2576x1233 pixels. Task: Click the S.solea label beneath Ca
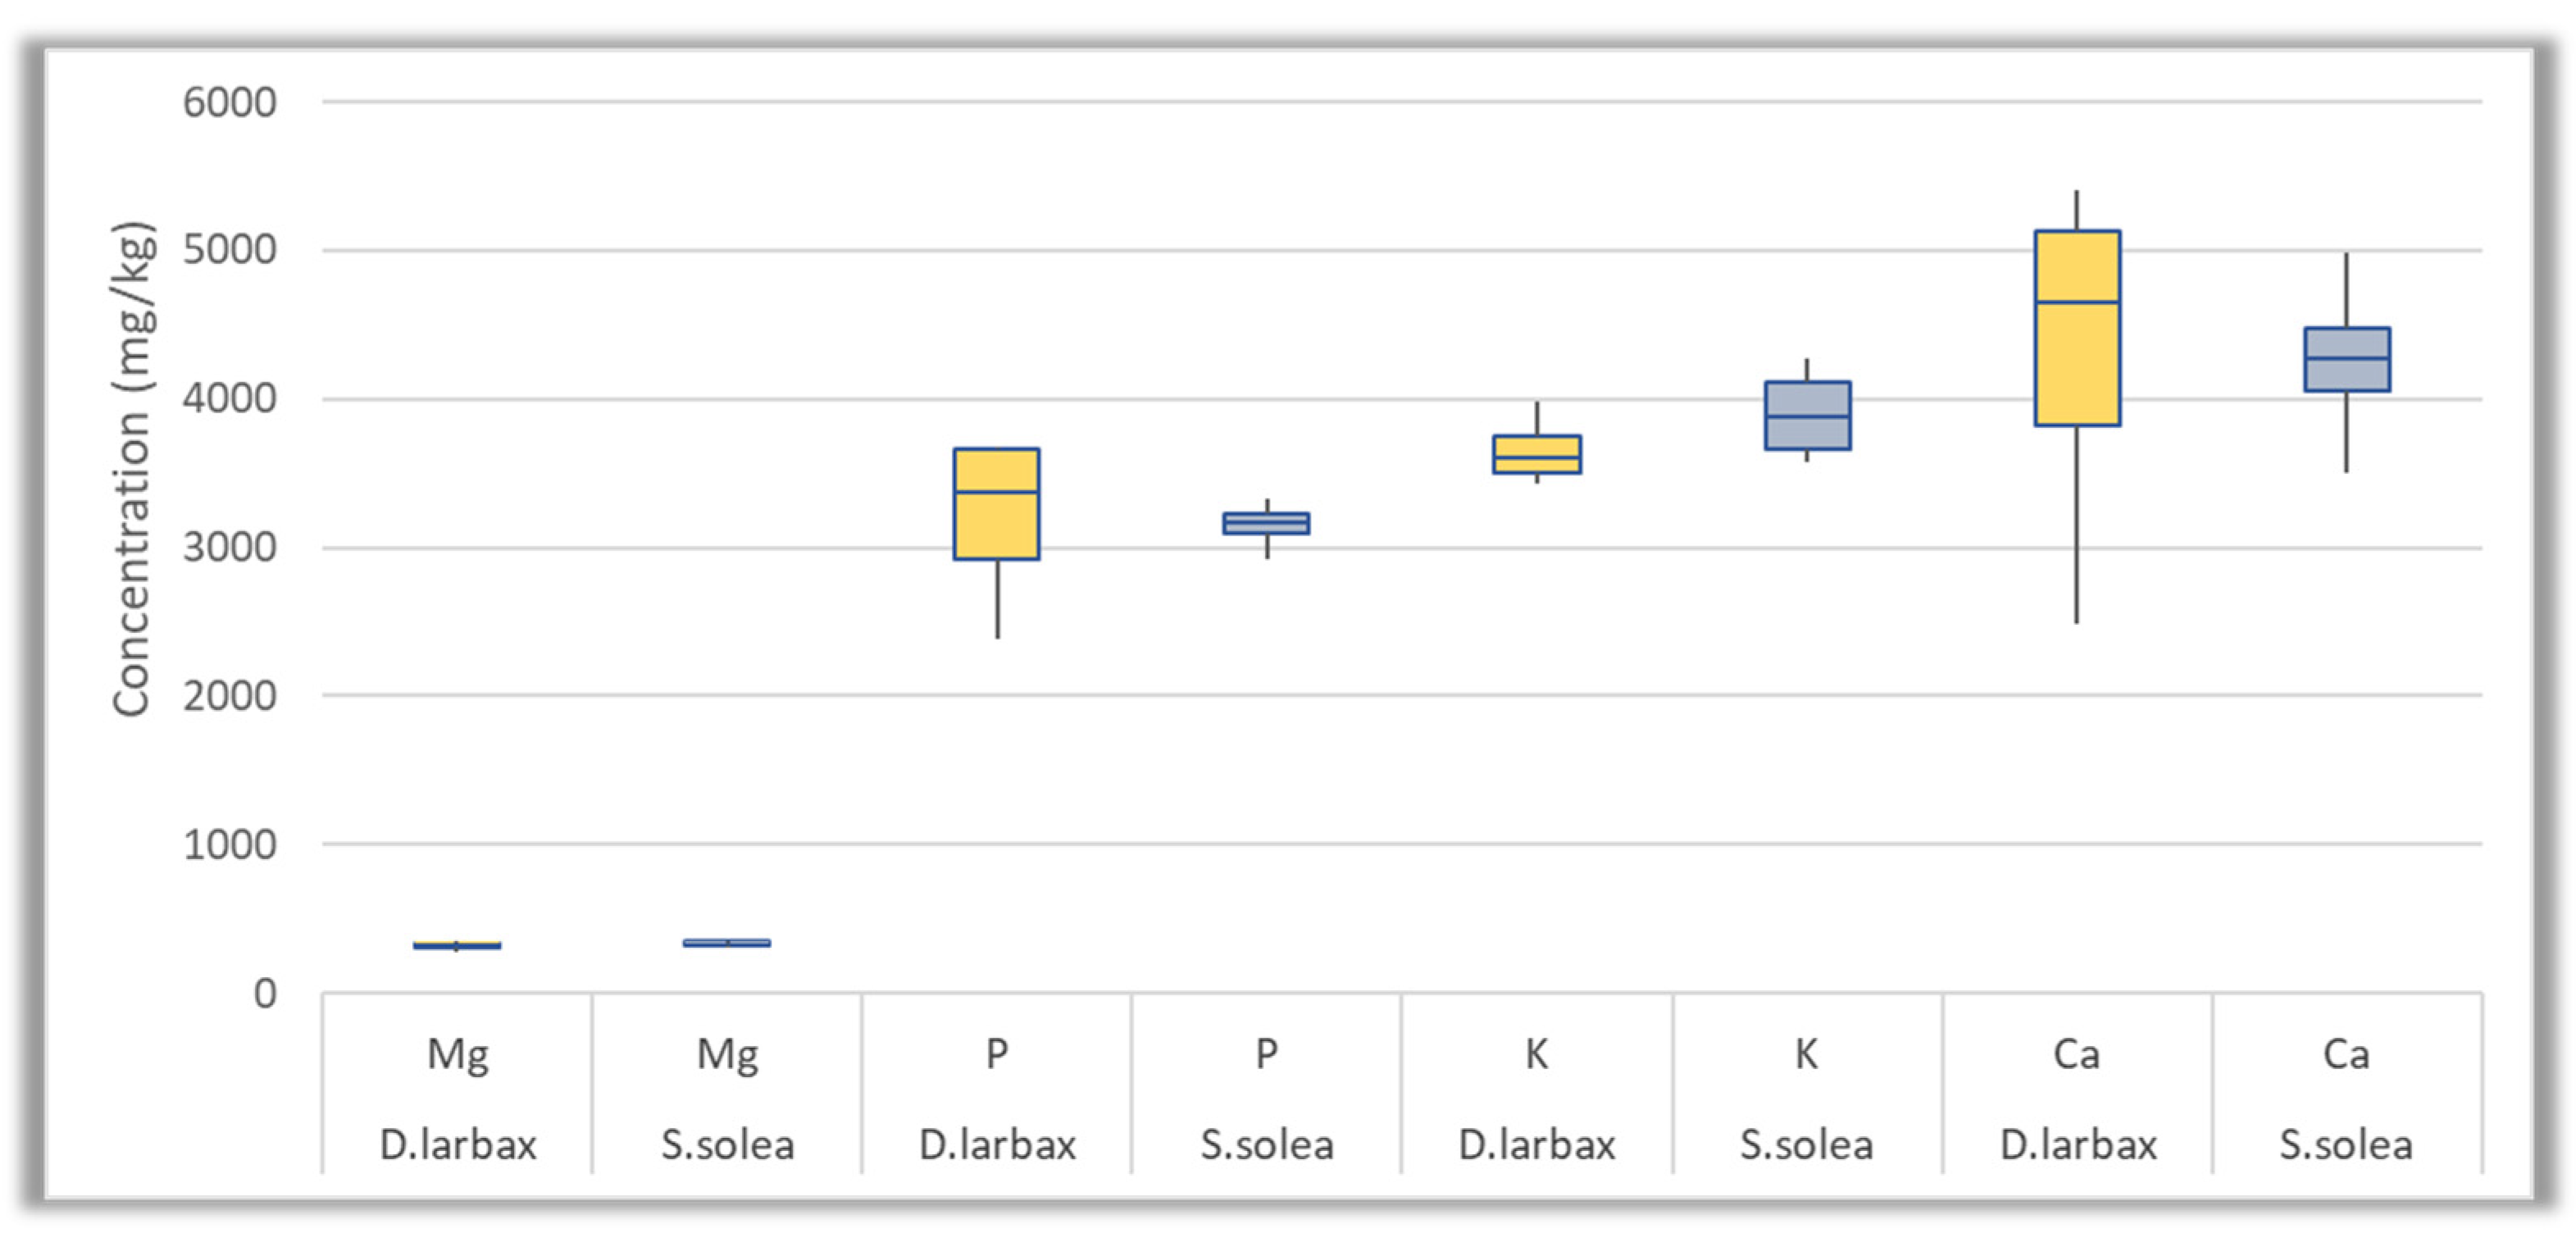[x=2346, y=1144]
